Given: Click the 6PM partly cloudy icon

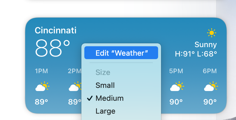Looking at the screenshot, I should click(210, 87).
